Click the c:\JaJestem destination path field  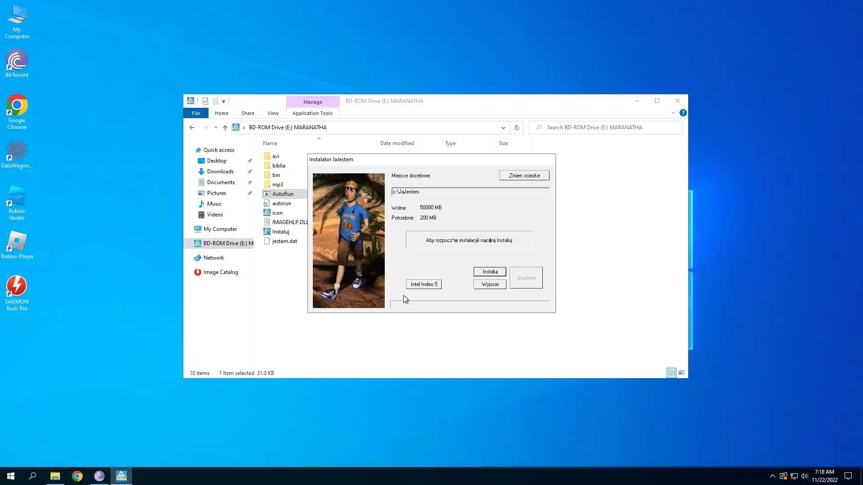click(x=470, y=192)
